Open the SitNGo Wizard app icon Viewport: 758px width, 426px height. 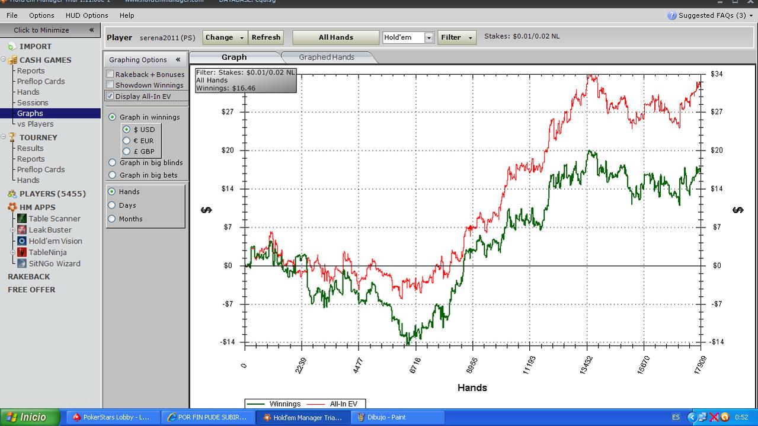pyautogui.click(x=22, y=264)
